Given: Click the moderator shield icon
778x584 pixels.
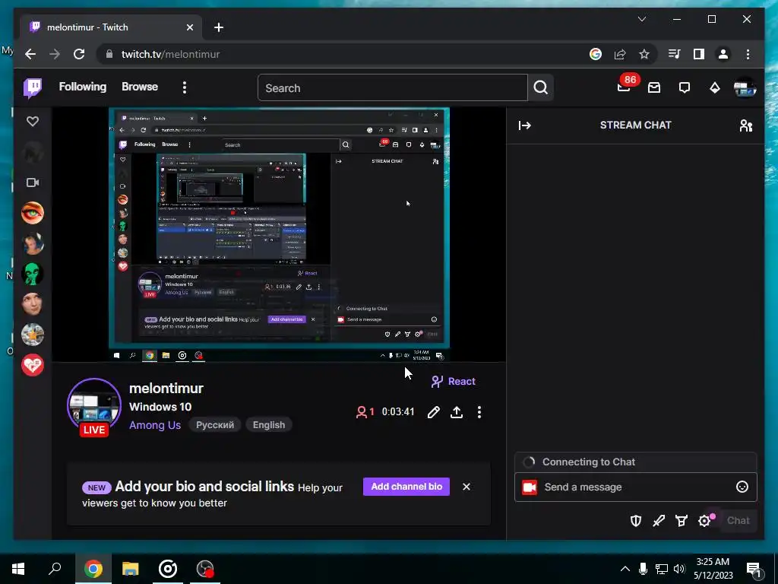Looking at the screenshot, I should pyautogui.click(x=636, y=520).
